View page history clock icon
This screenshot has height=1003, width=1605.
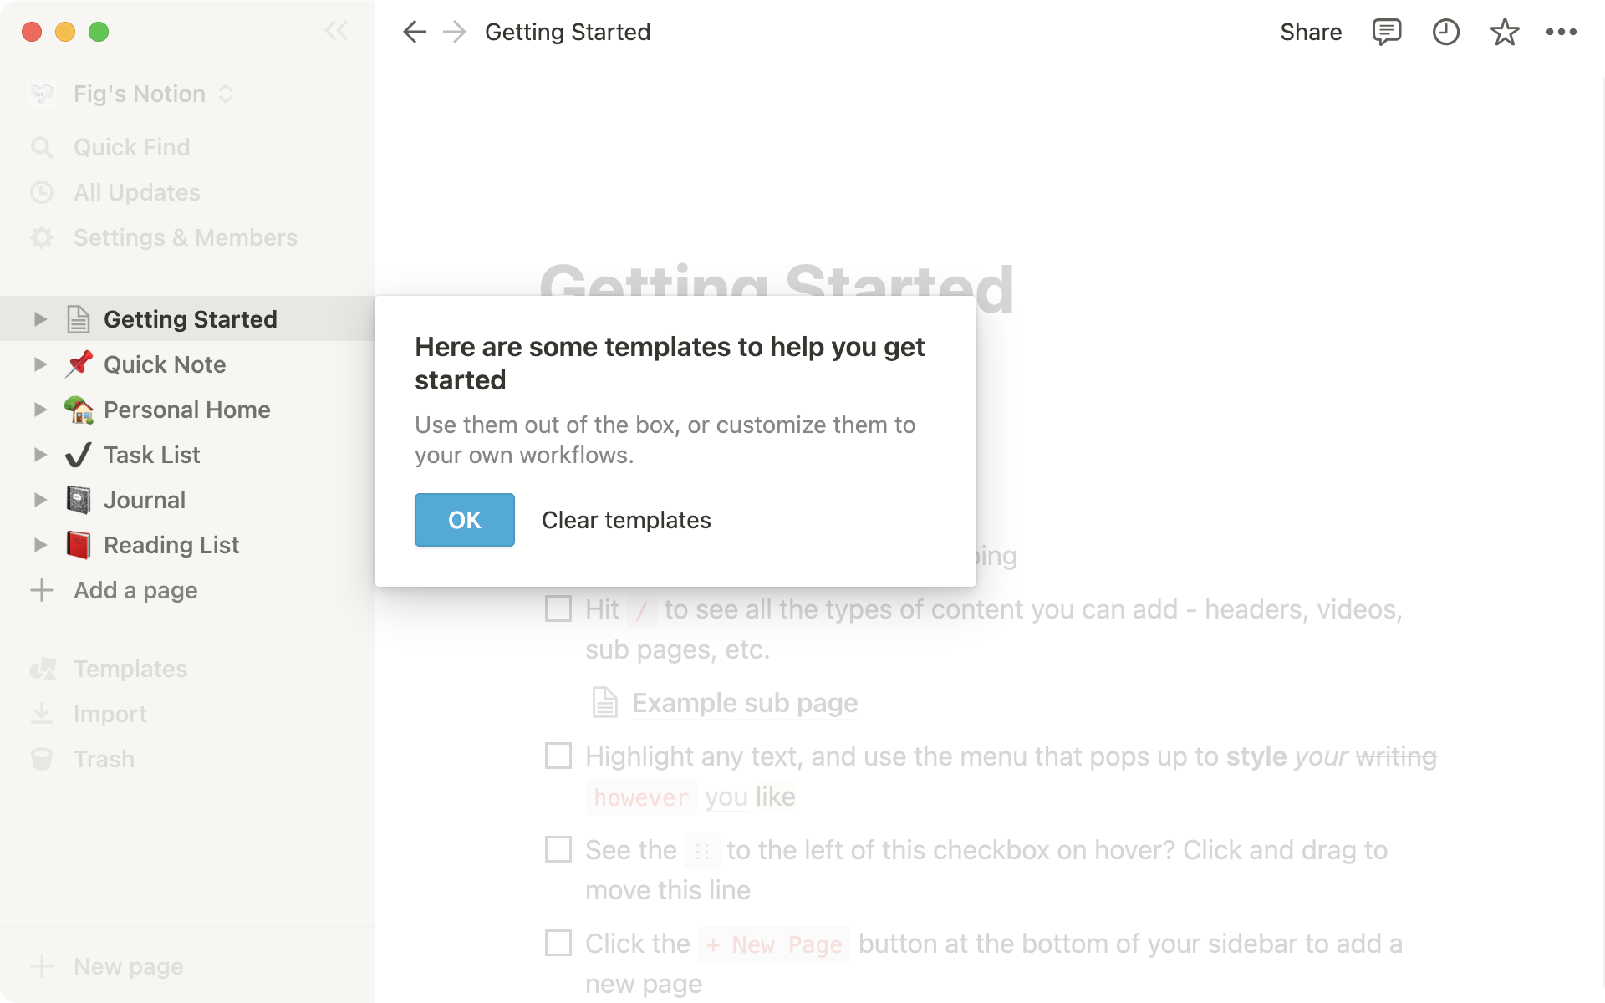pos(1445,33)
